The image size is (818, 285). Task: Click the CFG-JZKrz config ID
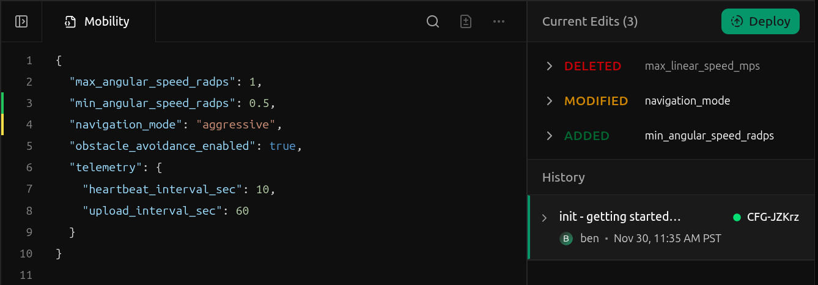pos(773,217)
